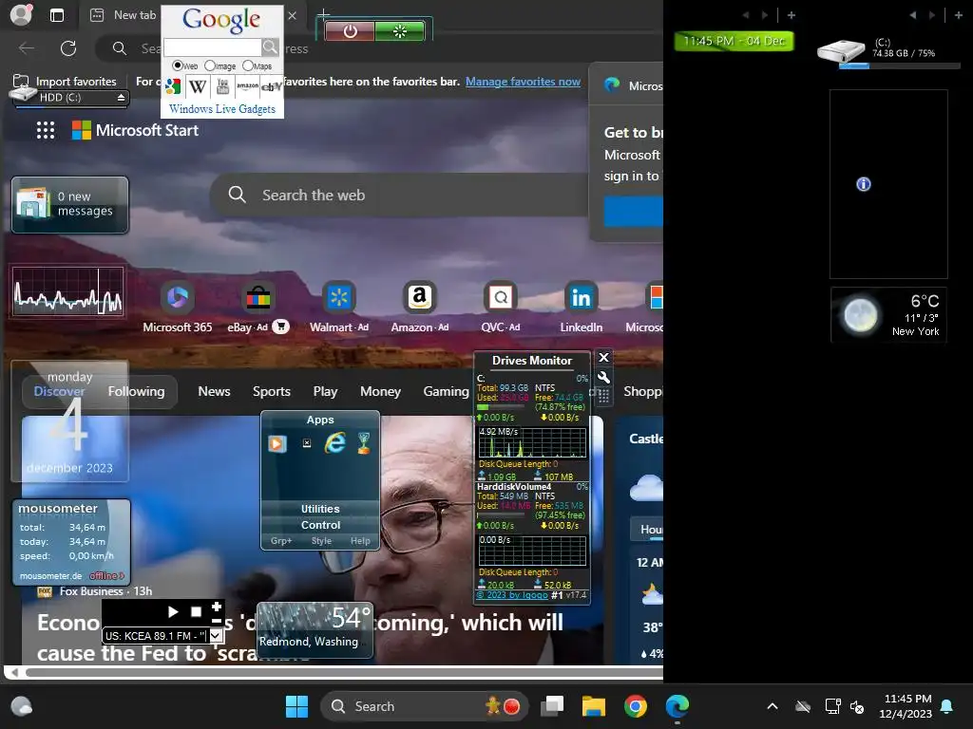Viewport: 973px width, 729px height.
Task: Open the LinkedIn shortcut tile
Action: (x=581, y=307)
